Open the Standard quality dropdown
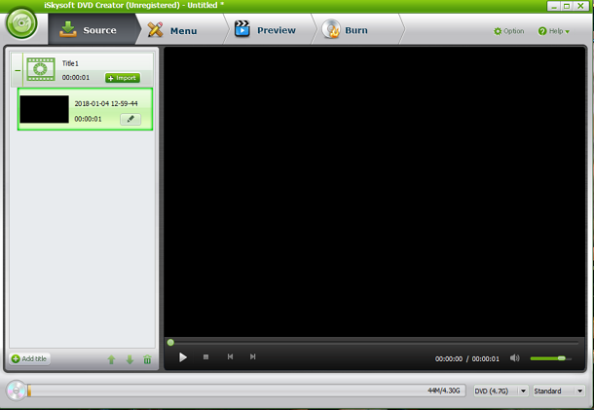The height and width of the screenshot is (410, 594). coord(558,391)
